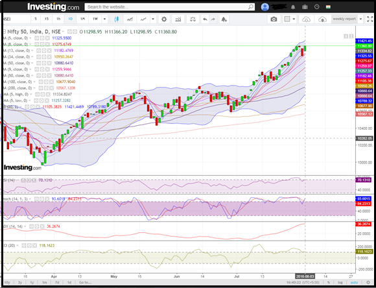Open the weekly report layout name
Screen dimensions: 376x288
pos(344,19)
